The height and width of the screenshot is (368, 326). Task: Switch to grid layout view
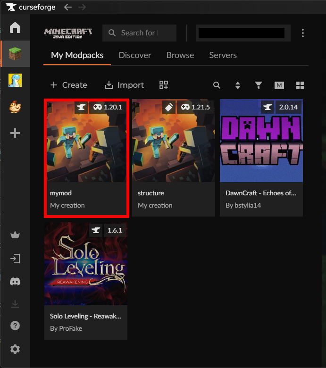(x=300, y=85)
